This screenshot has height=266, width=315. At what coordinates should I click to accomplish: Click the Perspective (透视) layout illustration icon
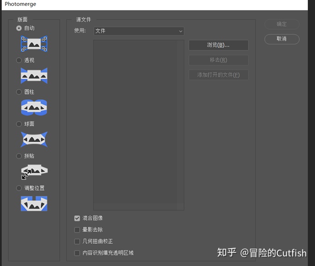click(34, 76)
